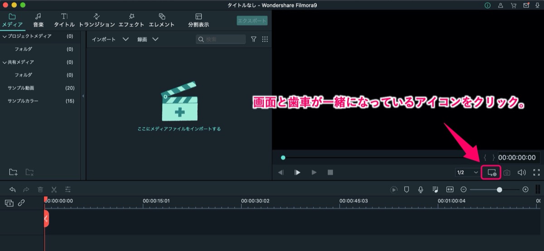Click the timeline zoom slider handle

click(500, 189)
